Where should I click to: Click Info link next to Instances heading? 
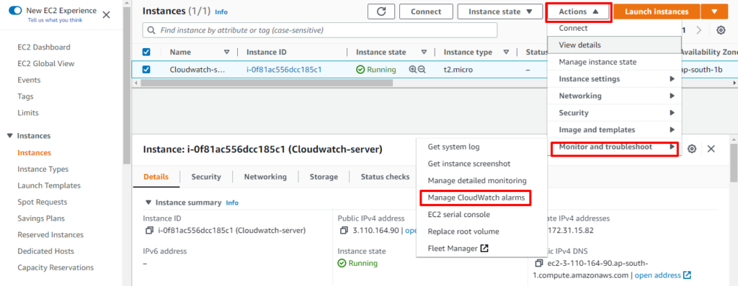coord(221,12)
